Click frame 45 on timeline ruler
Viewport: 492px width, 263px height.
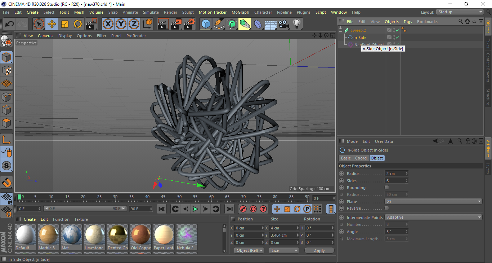pyautogui.click(x=163, y=197)
